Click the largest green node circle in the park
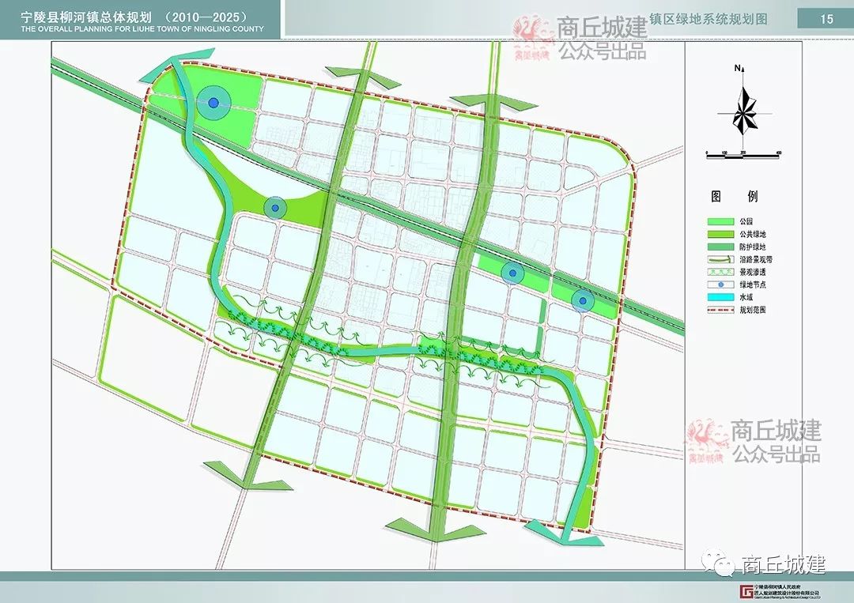This screenshot has height=603, width=854. [214, 102]
